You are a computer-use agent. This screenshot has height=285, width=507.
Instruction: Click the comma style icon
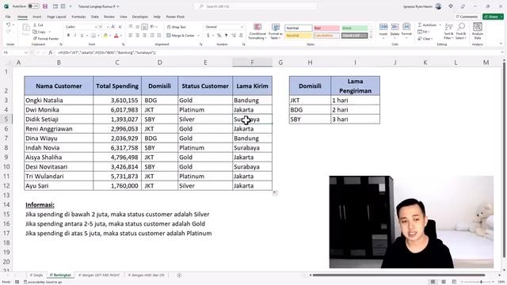tap(226, 35)
